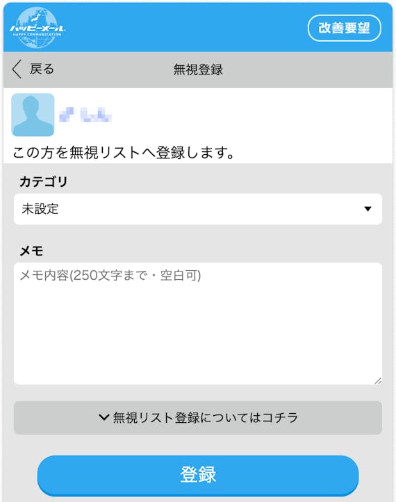Click the blurred username next to avatar

(85, 115)
